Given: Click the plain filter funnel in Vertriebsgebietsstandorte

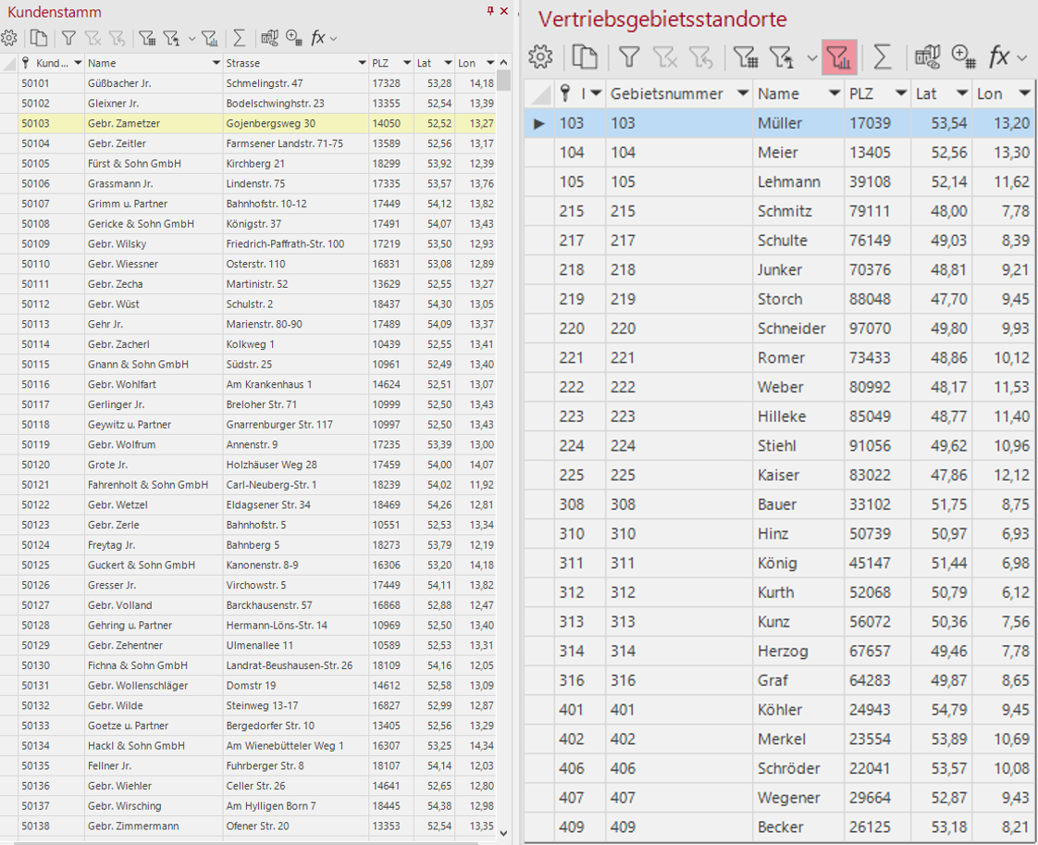Looking at the screenshot, I should coord(629,57).
